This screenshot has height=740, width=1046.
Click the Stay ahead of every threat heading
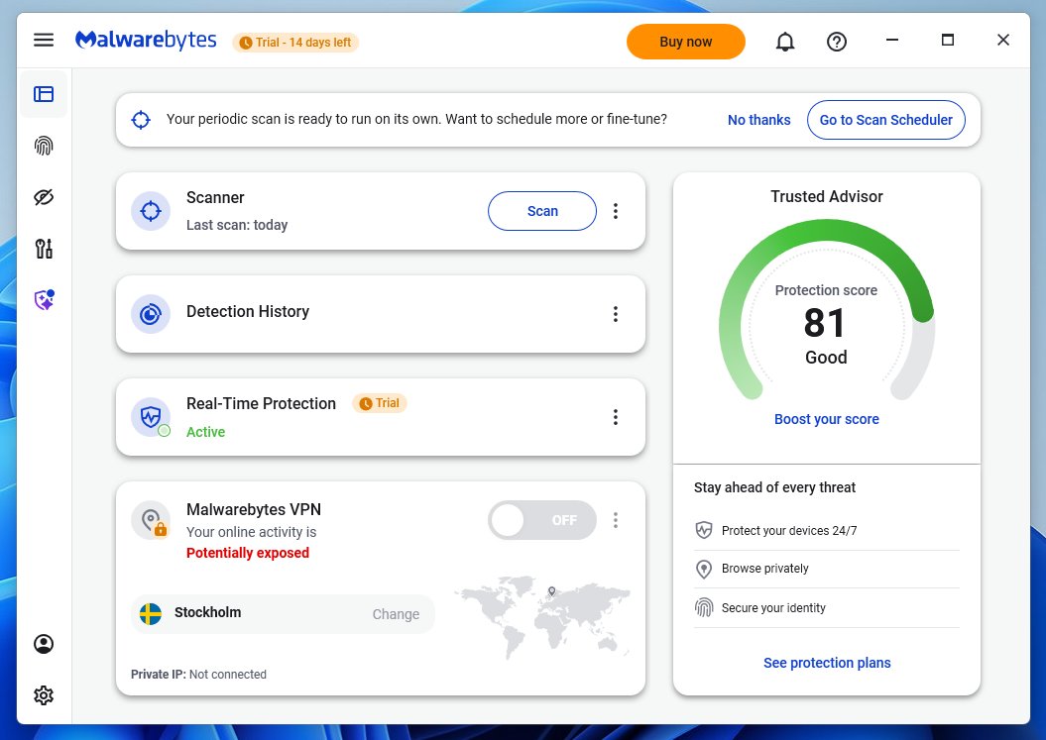click(x=774, y=487)
